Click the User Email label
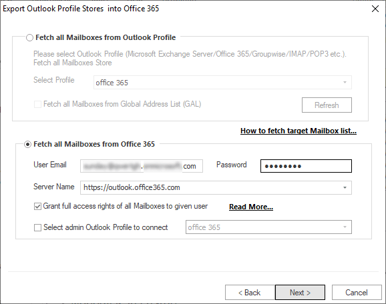Screen dimensions: 386x304 click(x=50, y=165)
